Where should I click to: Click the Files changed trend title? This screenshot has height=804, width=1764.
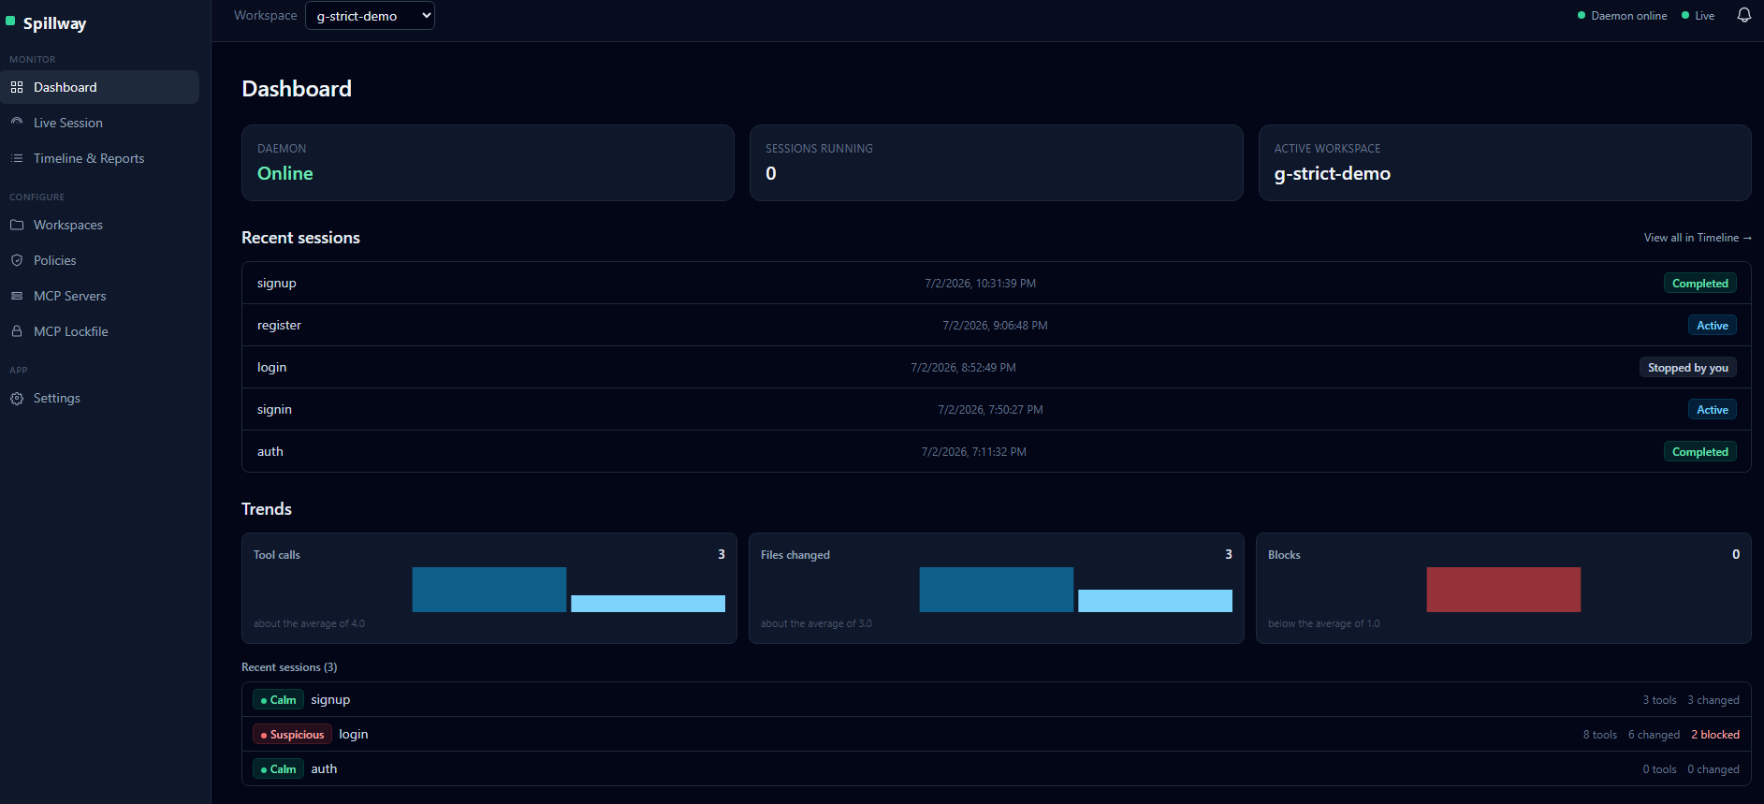pyautogui.click(x=795, y=555)
